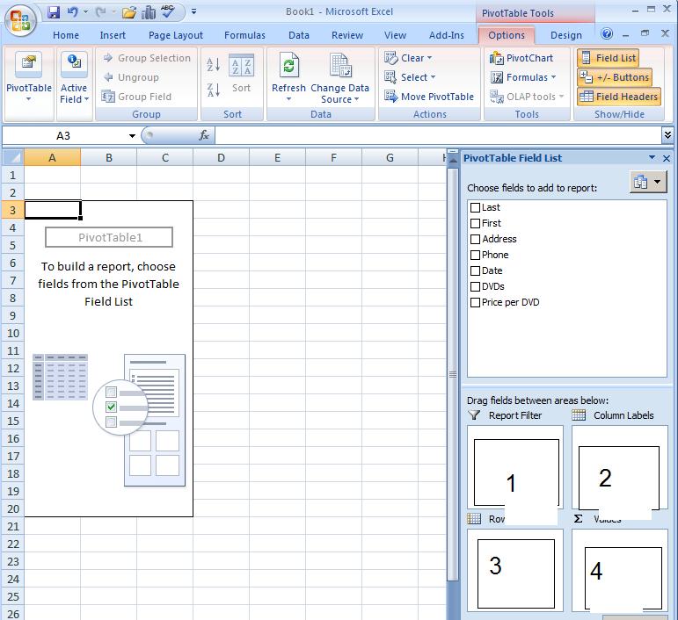Switch to the Design ribbon tab
678x620 pixels.
coord(565,35)
